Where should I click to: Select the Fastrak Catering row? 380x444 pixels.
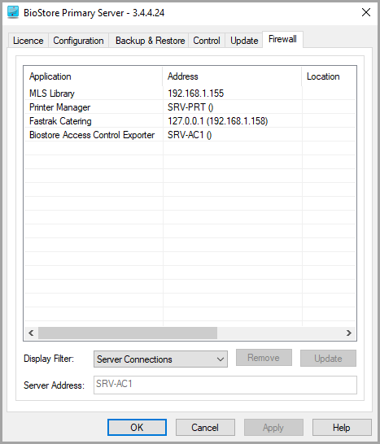190,121
